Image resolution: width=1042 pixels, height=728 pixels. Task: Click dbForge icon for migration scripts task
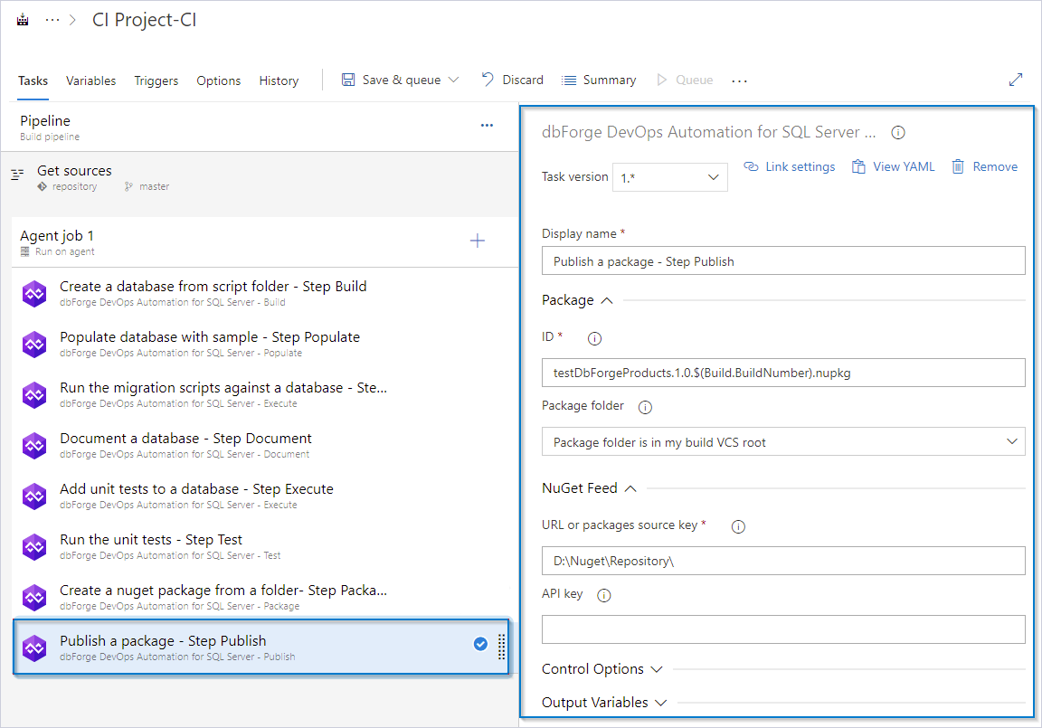34,394
